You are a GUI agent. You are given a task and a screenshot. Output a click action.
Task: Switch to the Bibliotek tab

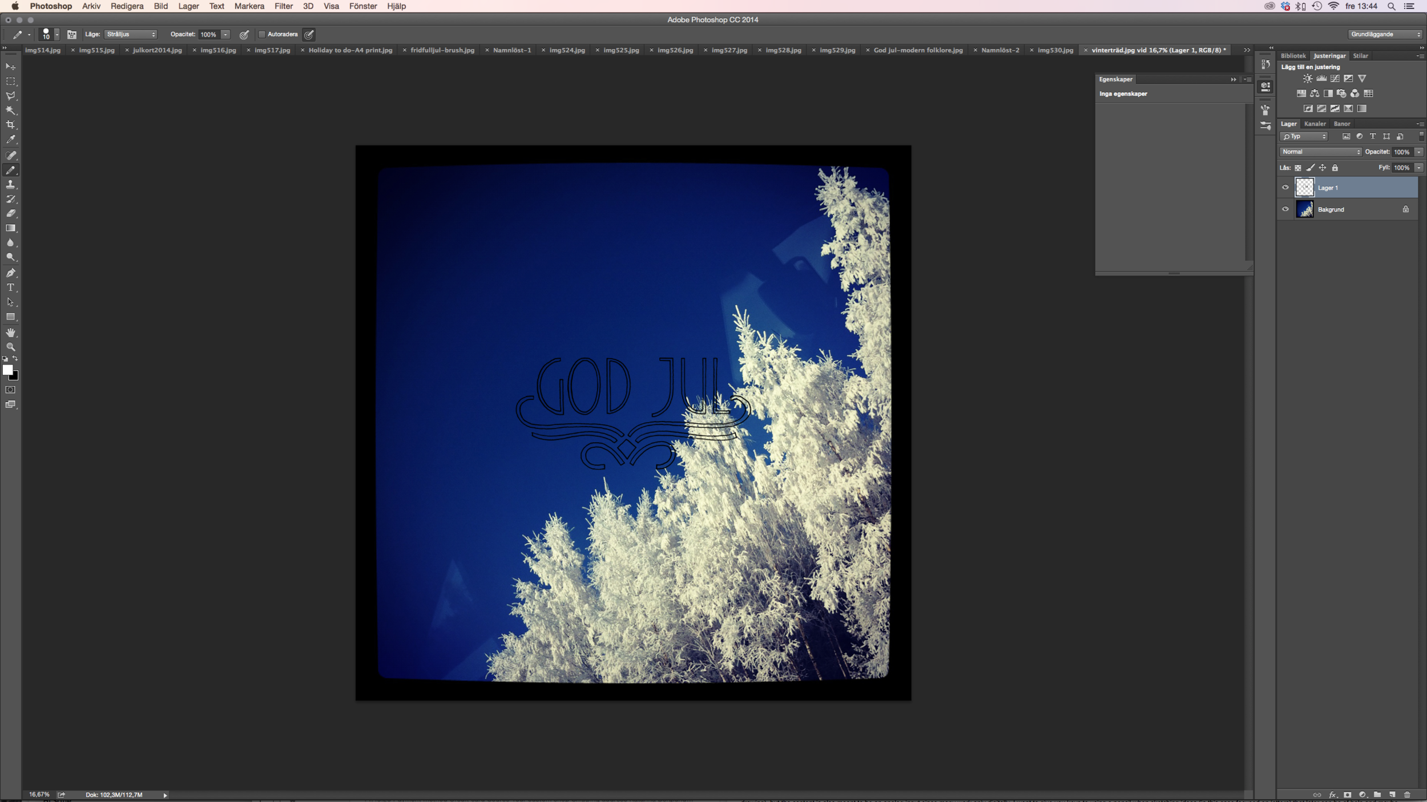coord(1293,56)
